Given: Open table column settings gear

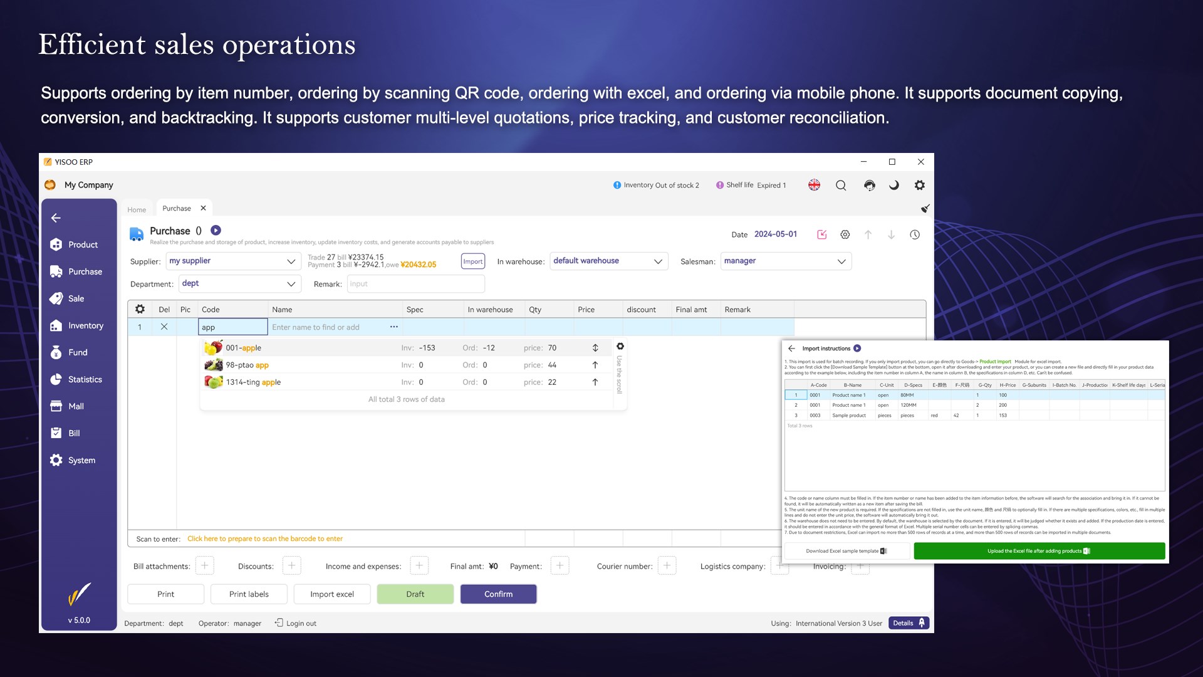Looking at the screenshot, I should (140, 309).
